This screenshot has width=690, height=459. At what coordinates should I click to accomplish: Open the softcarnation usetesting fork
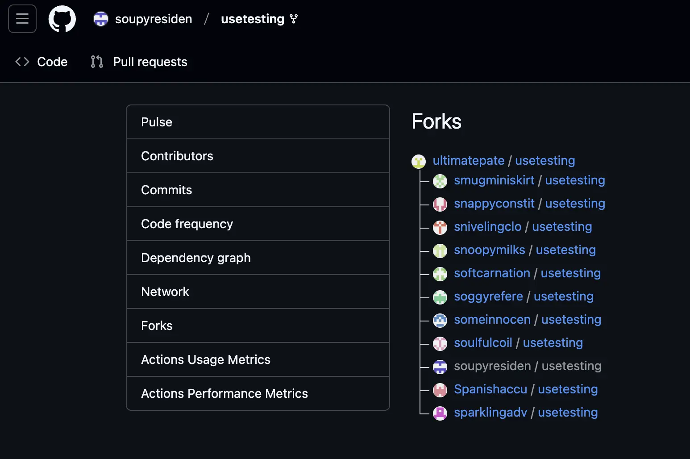pos(527,273)
